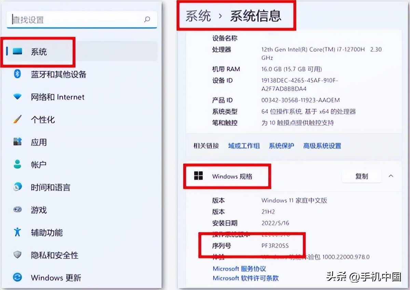This screenshot has height=290, width=410.
Task: Open Bluetooth and other devices icon
Action: [17, 74]
